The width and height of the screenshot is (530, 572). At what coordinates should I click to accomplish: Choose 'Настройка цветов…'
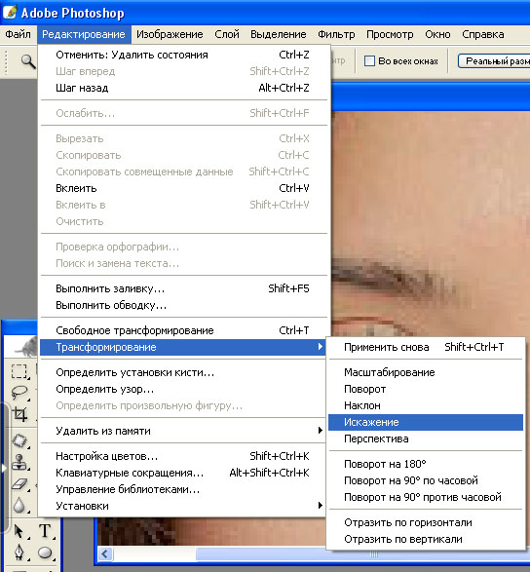183,456
